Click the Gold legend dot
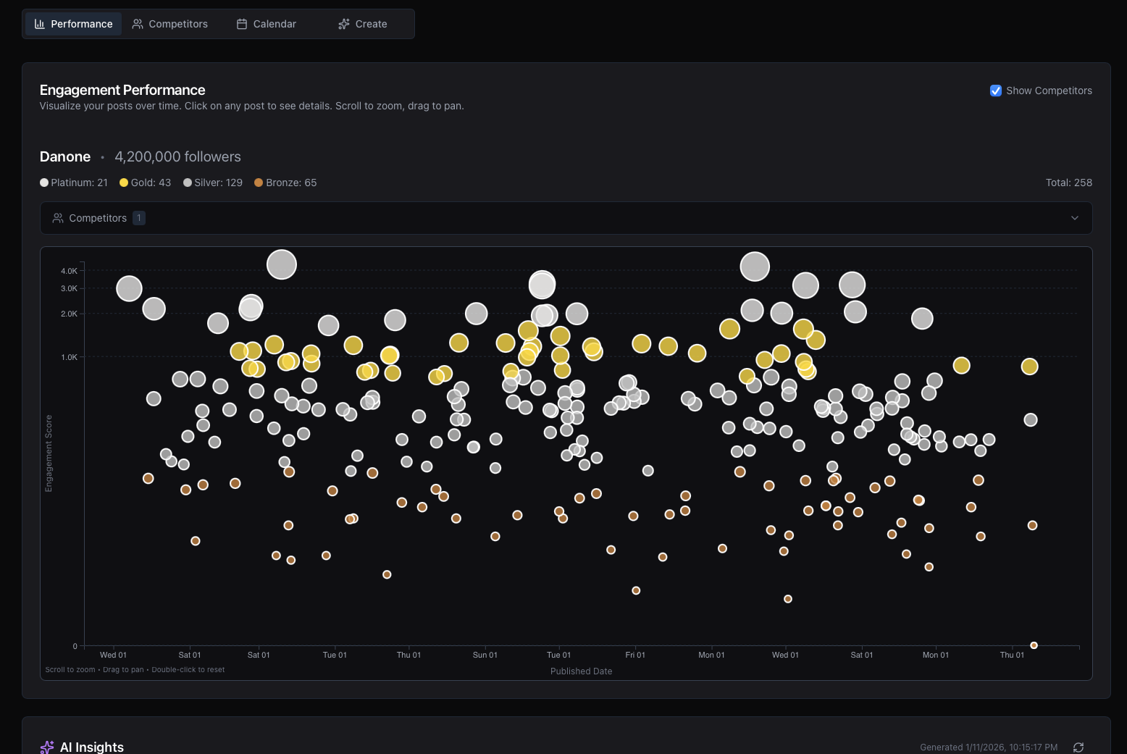1127x754 pixels. (124, 183)
